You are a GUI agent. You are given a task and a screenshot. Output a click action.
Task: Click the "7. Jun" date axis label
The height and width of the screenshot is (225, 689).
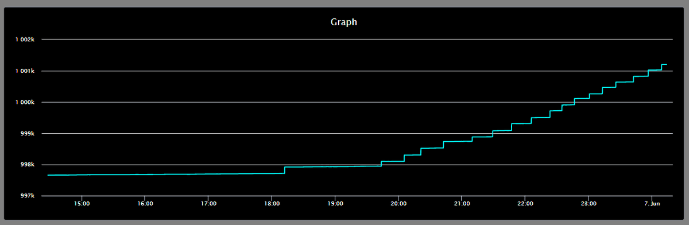click(652, 203)
